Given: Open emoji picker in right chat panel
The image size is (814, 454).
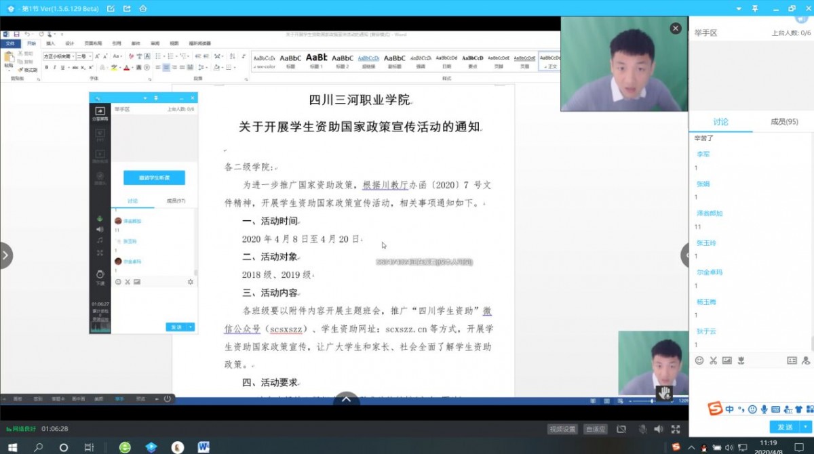Looking at the screenshot, I should 699,360.
